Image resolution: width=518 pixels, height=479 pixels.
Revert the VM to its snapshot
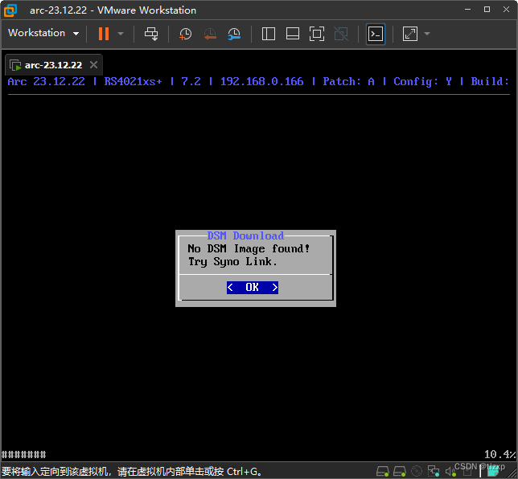210,34
